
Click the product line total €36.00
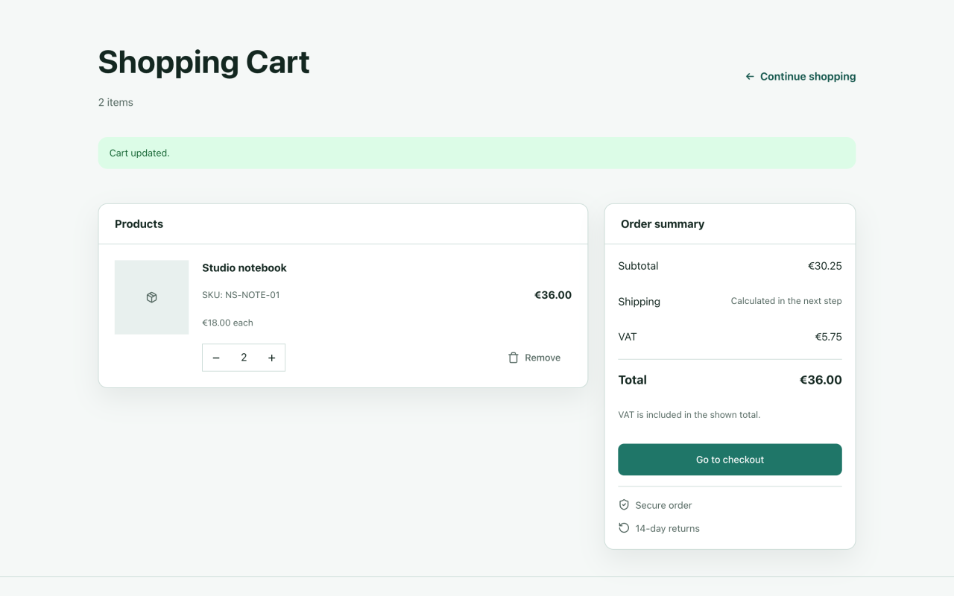553,295
